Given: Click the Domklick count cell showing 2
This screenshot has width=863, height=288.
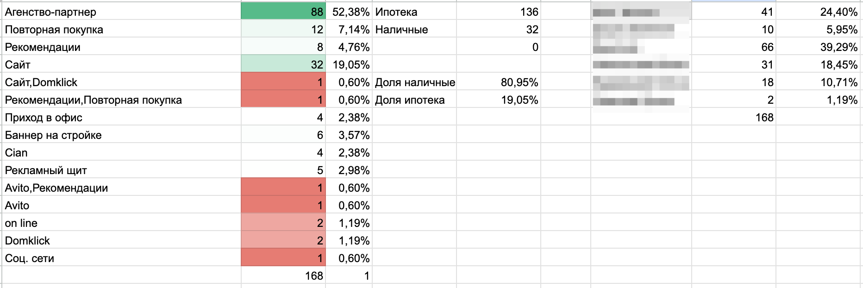Looking at the screenshot, I should pos(283,240).
